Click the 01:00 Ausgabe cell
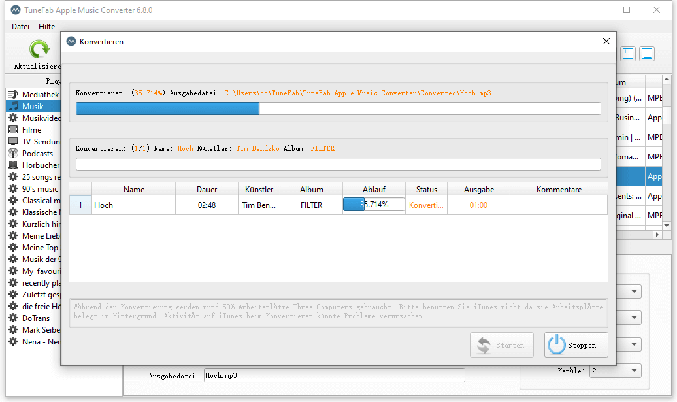Screen dimensions: 677x402 (479, 205)
